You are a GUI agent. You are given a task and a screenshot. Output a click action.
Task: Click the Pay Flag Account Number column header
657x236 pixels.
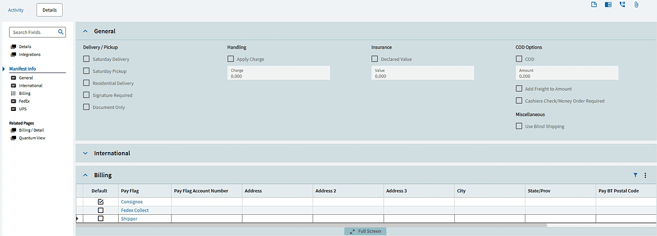207,190
